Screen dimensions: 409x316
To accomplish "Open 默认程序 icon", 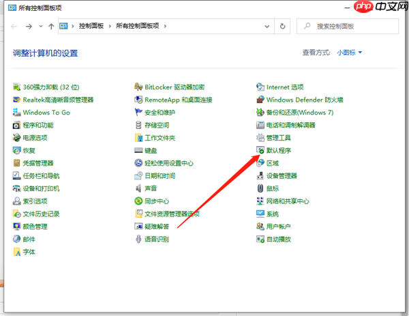I will pyautogui.click(x=260, y=150).
